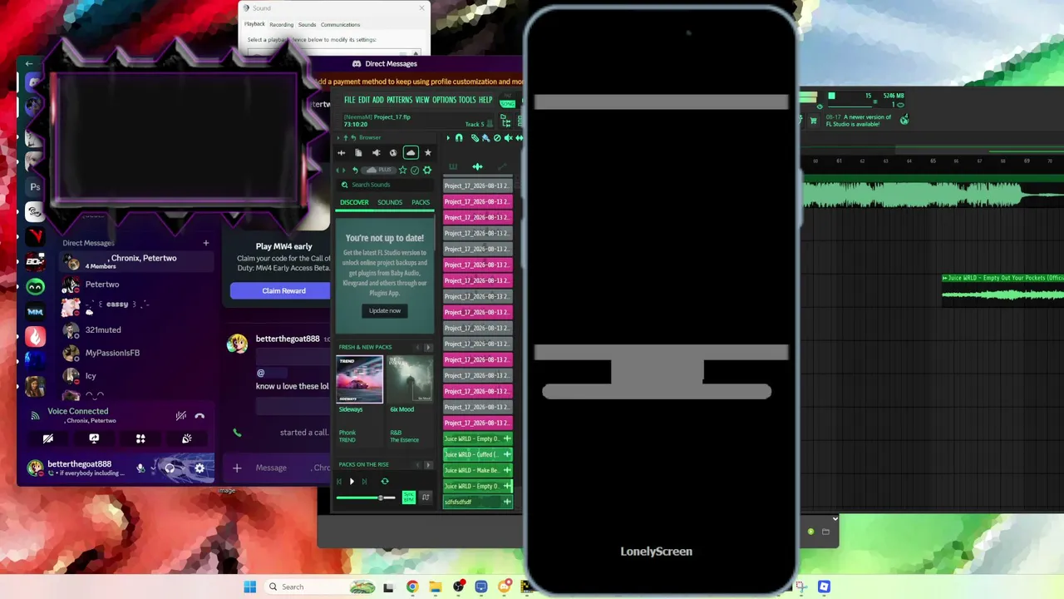Open the 321muted direct message
Screen dimensions: 1064x599
click(136, 330)
